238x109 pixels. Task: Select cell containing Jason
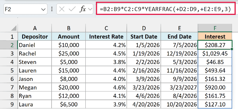point(35,79)
